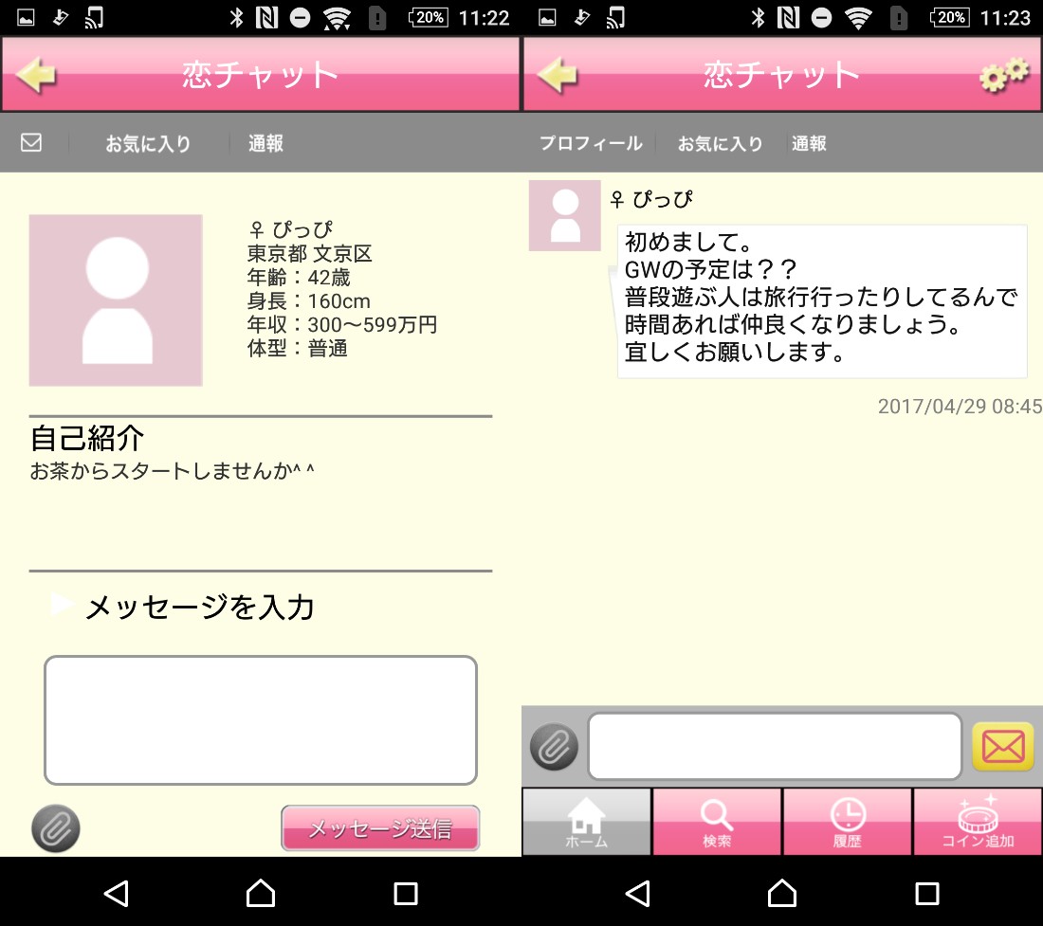
Task: Click お気に入り on the left profile screen
Action: click(148, 143)
